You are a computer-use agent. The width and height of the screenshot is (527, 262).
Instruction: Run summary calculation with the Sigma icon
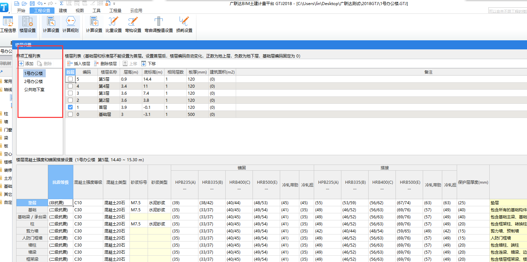pos(61,3)
